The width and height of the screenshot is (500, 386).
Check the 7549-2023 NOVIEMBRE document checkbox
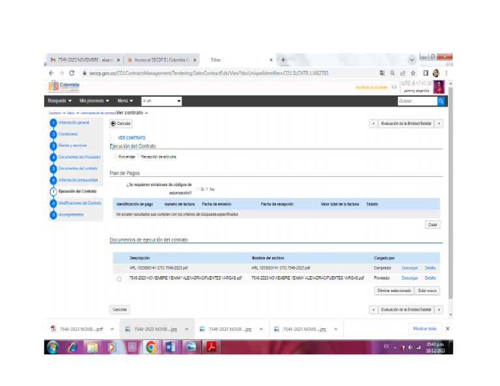click(x=119, y=279)
